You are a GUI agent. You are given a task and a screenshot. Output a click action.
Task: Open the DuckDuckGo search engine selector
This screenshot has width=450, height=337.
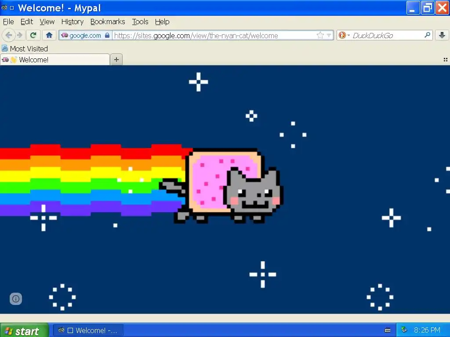pos(344,35)
